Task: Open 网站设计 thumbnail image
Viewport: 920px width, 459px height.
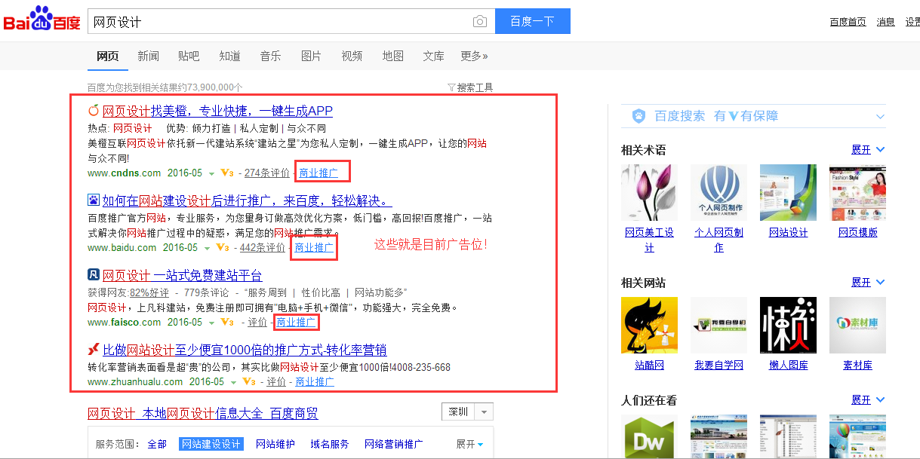Action: point(788,193)
